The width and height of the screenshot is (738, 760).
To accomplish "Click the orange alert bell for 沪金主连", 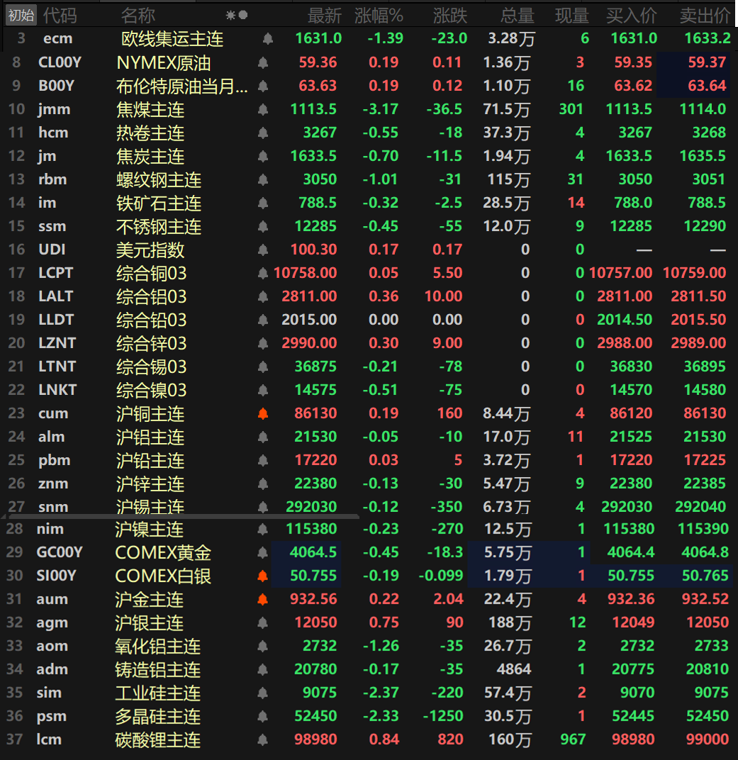I will click(x=263, y=599).
